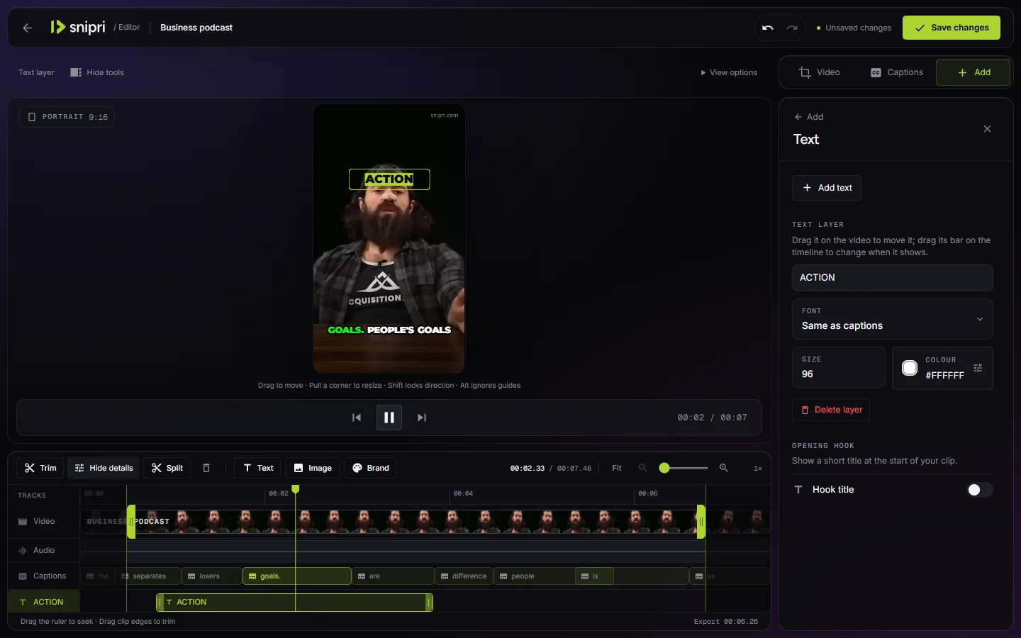Click the Add text button

(827, 188)
